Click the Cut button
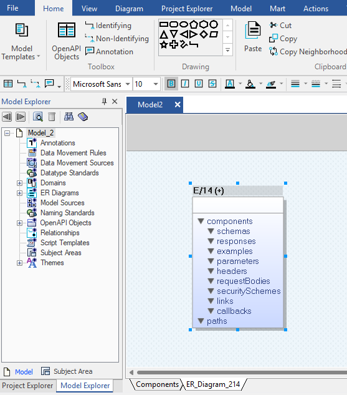 (280, 25)
